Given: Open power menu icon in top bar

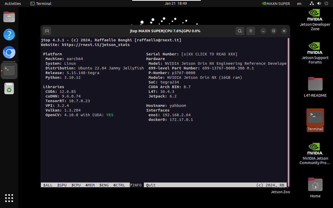Looking at the screenshot, I should click(x=326, y=3).
